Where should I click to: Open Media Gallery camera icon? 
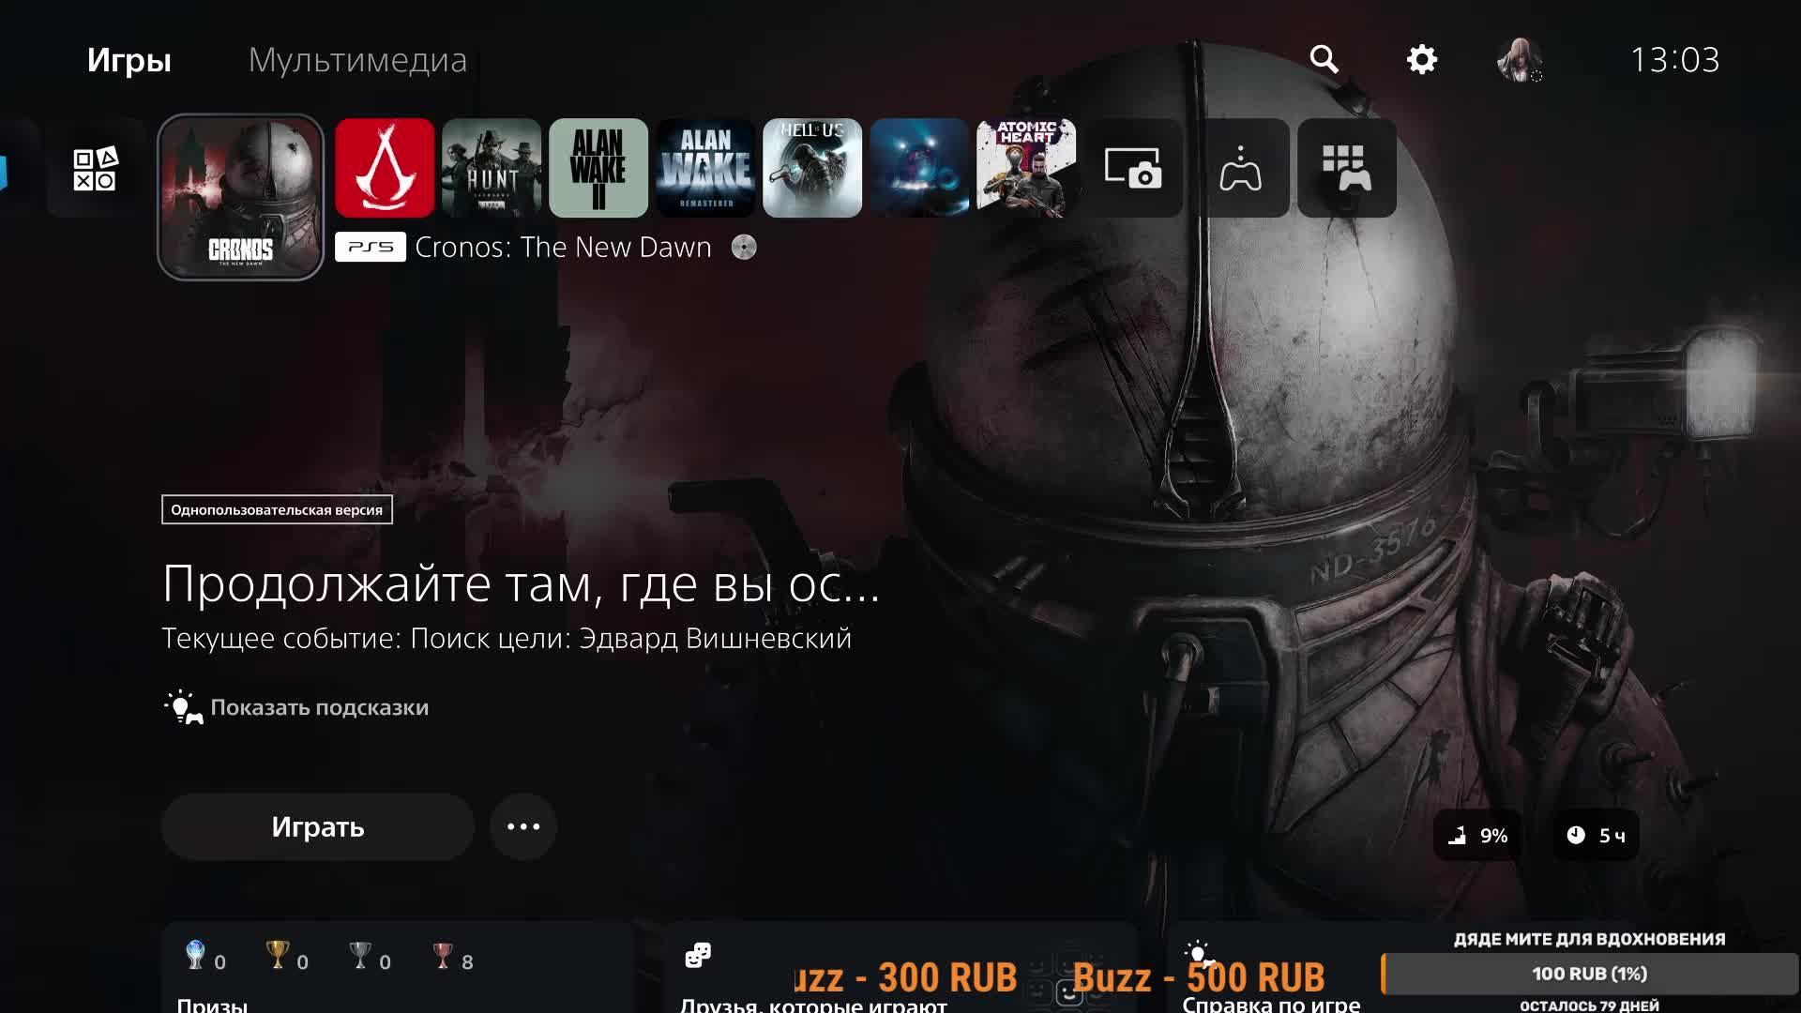pyautogui.click(x=1133, y=168)
